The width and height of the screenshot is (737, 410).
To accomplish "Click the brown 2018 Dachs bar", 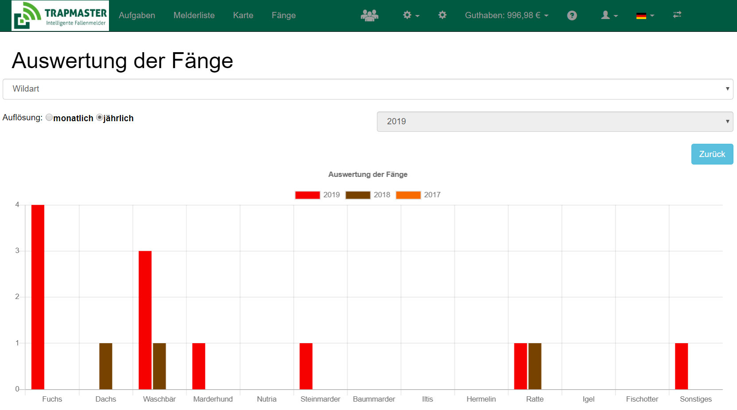I will (106, 366).
